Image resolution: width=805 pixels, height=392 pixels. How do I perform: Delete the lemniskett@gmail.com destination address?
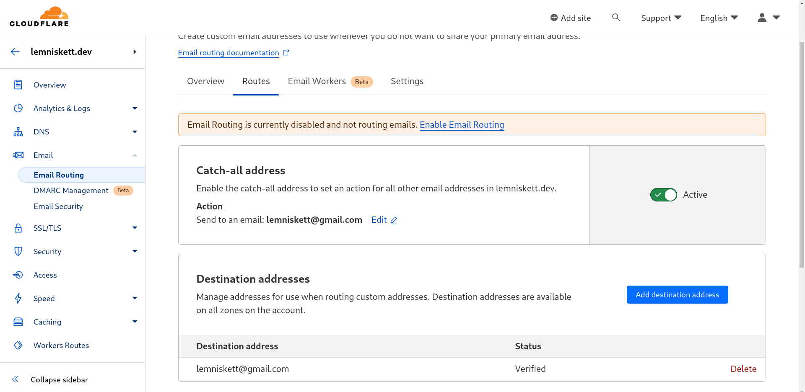743,369
